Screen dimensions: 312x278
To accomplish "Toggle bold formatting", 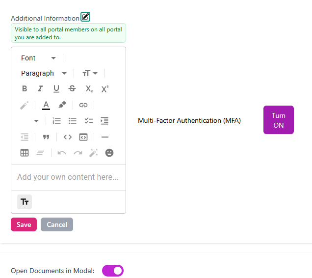I will [25, 88].
